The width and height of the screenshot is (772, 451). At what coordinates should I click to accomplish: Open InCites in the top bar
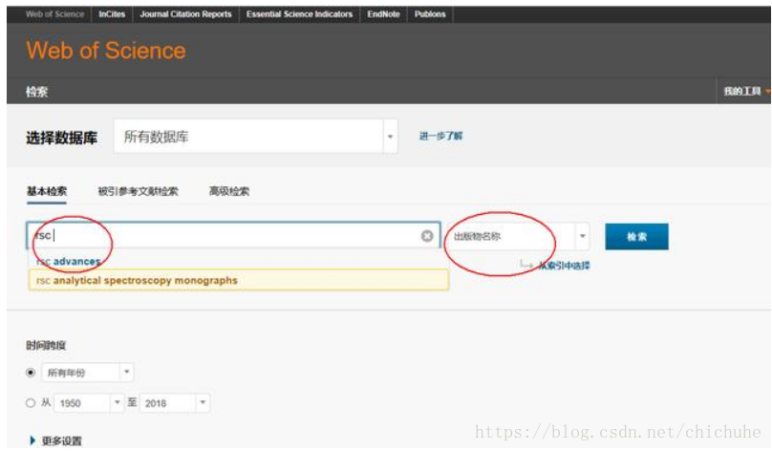coord(112,14)
